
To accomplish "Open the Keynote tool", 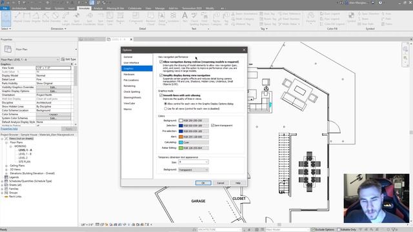I will point(311,18).
